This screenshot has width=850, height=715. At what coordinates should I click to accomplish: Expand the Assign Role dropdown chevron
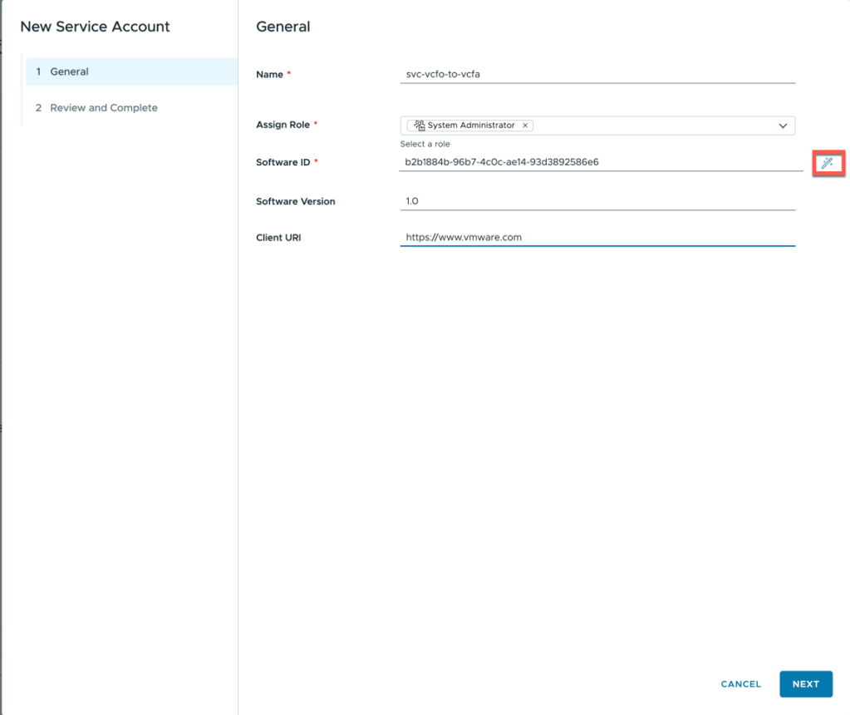coord(783,126)
